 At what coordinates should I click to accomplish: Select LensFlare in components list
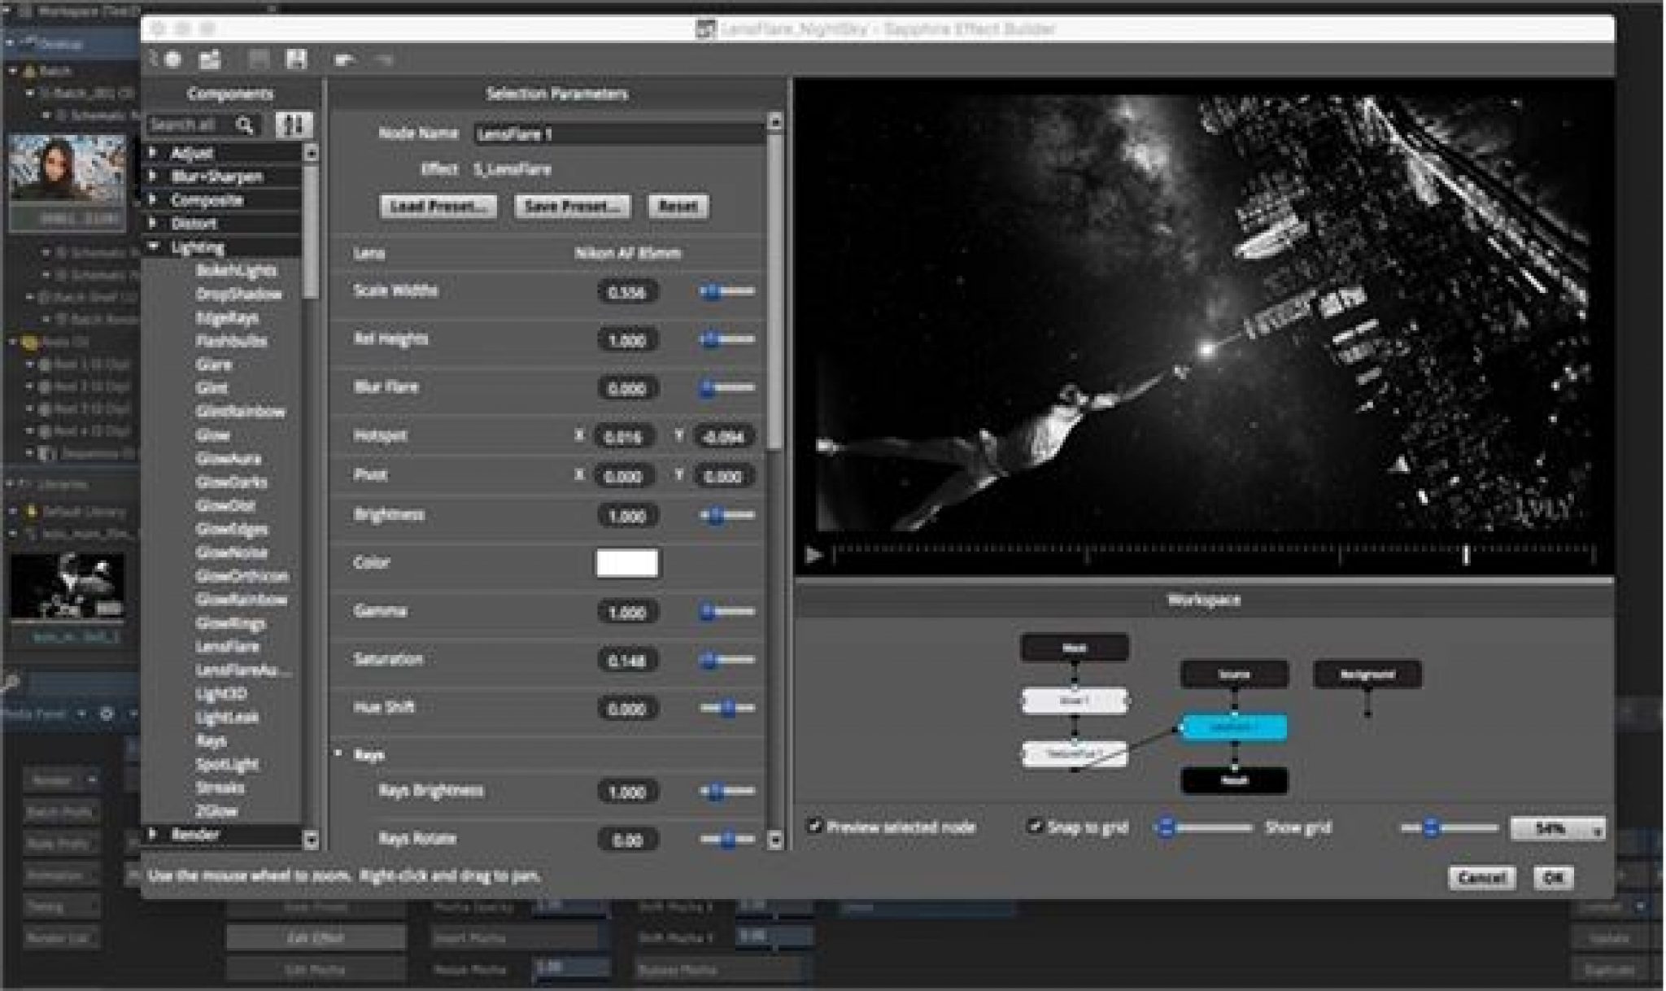(227, 647)
